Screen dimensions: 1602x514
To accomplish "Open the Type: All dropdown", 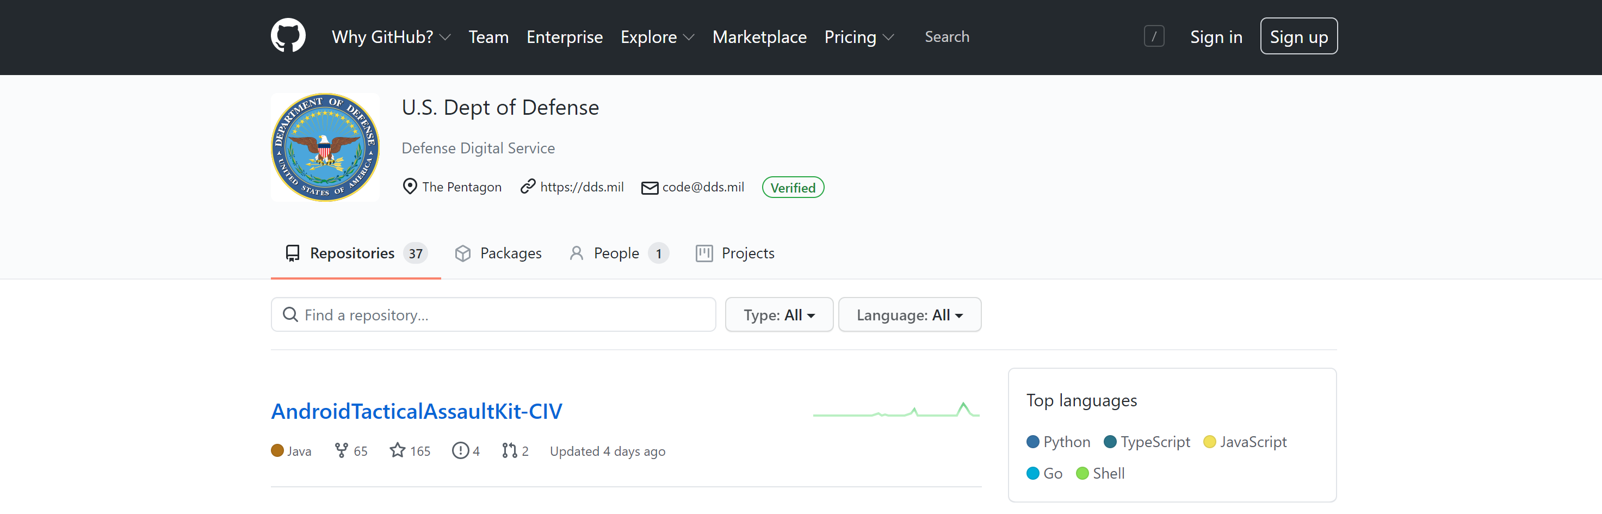I will pyautogui.click(x=778, y=315).
